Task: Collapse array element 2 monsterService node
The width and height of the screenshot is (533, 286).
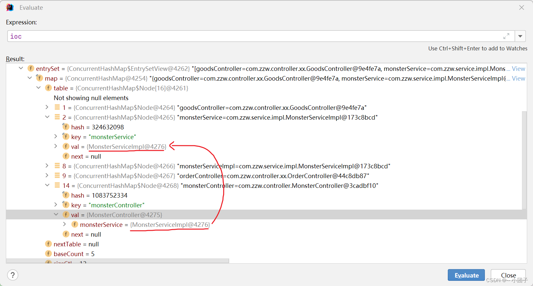Action: (x=47, y=117)
